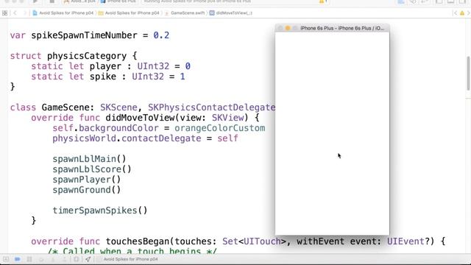Open didMoveToView(_:) method jump bar

tap(230, 13)
